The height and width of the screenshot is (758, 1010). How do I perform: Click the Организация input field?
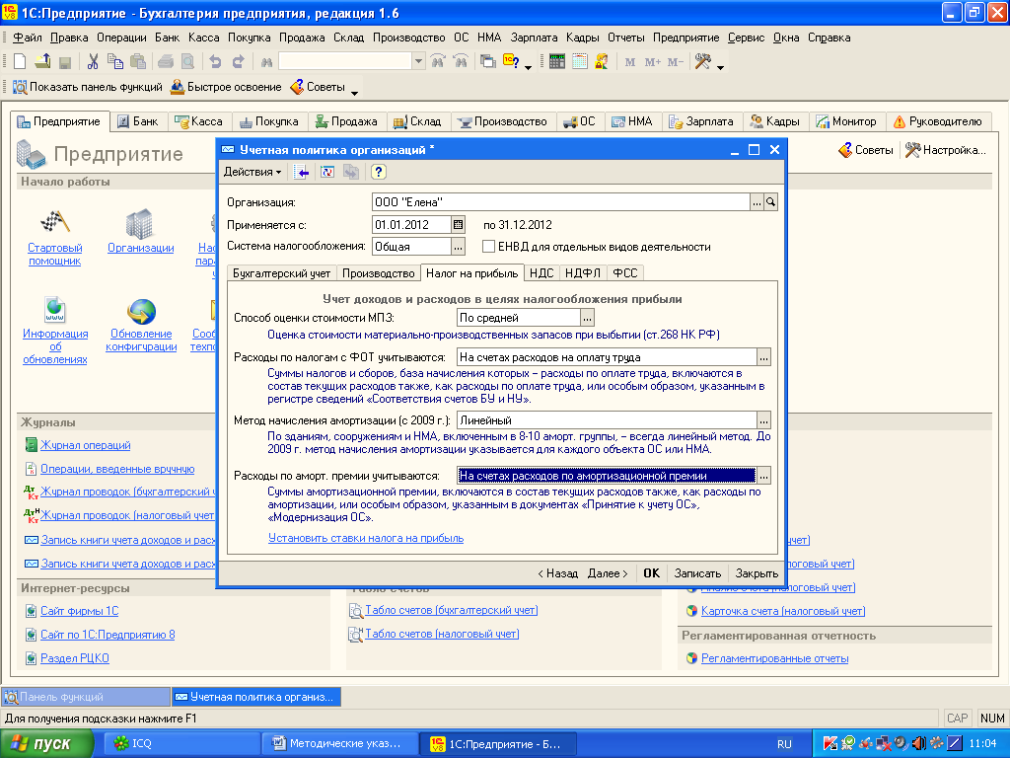[560, 202]
